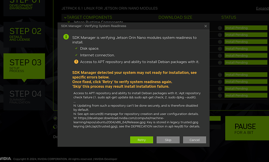
Task: Click the 'N: See apt-secure(8) manpage' line
Action: (136, 114)
